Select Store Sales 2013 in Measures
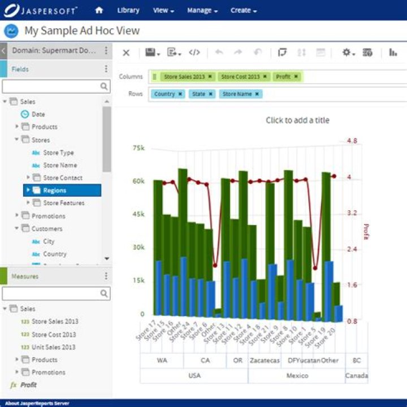 pyautogui.click(x=55, y=321)
